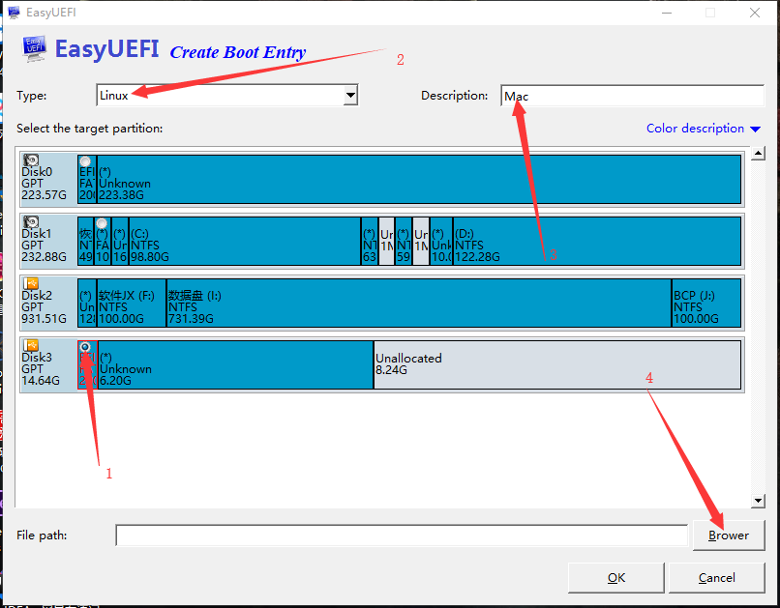This screenshot has width=780, height=608.
Task: Select the D: NTFS 122.28G partition
Action: pos(597,241)
